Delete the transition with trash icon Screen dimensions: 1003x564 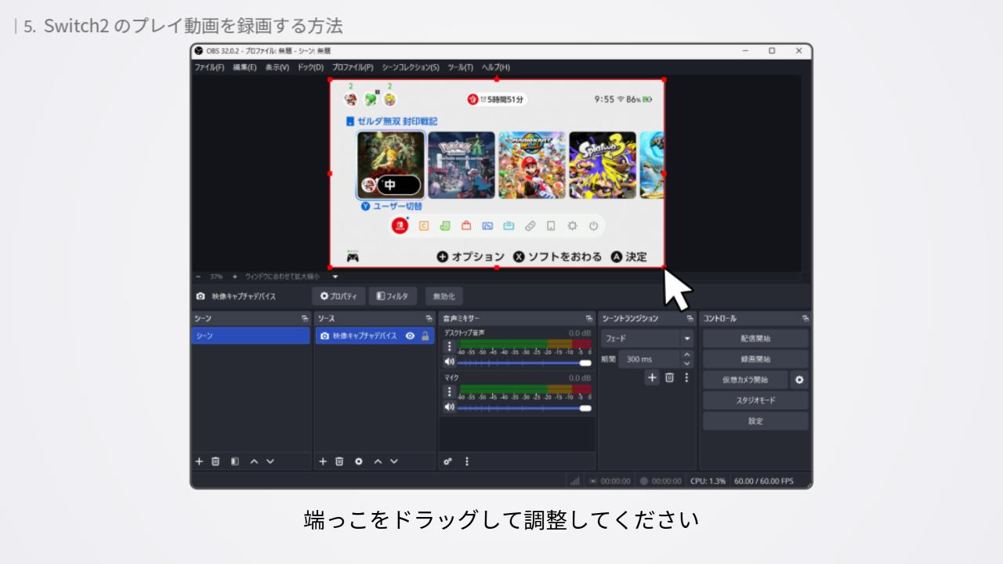(669, 378)
